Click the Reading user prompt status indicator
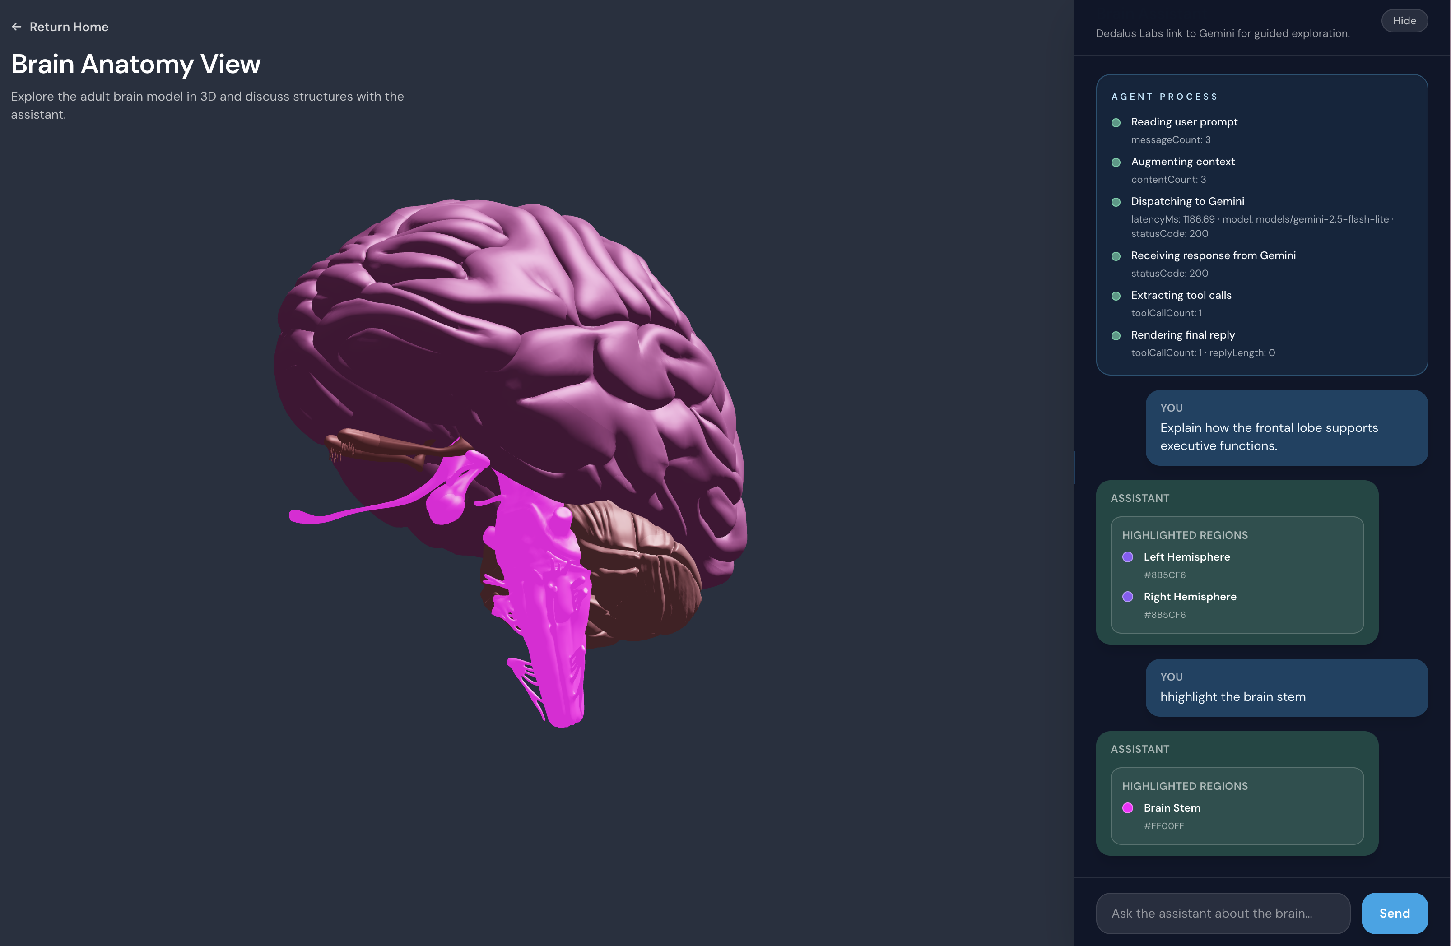The height and width of the screenshot is (946, 1451). [1116, 122]
